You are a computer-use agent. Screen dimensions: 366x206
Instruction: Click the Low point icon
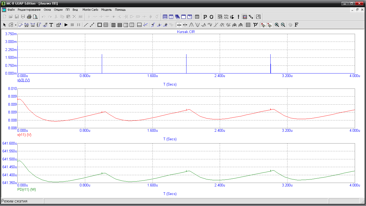point(210,25)
